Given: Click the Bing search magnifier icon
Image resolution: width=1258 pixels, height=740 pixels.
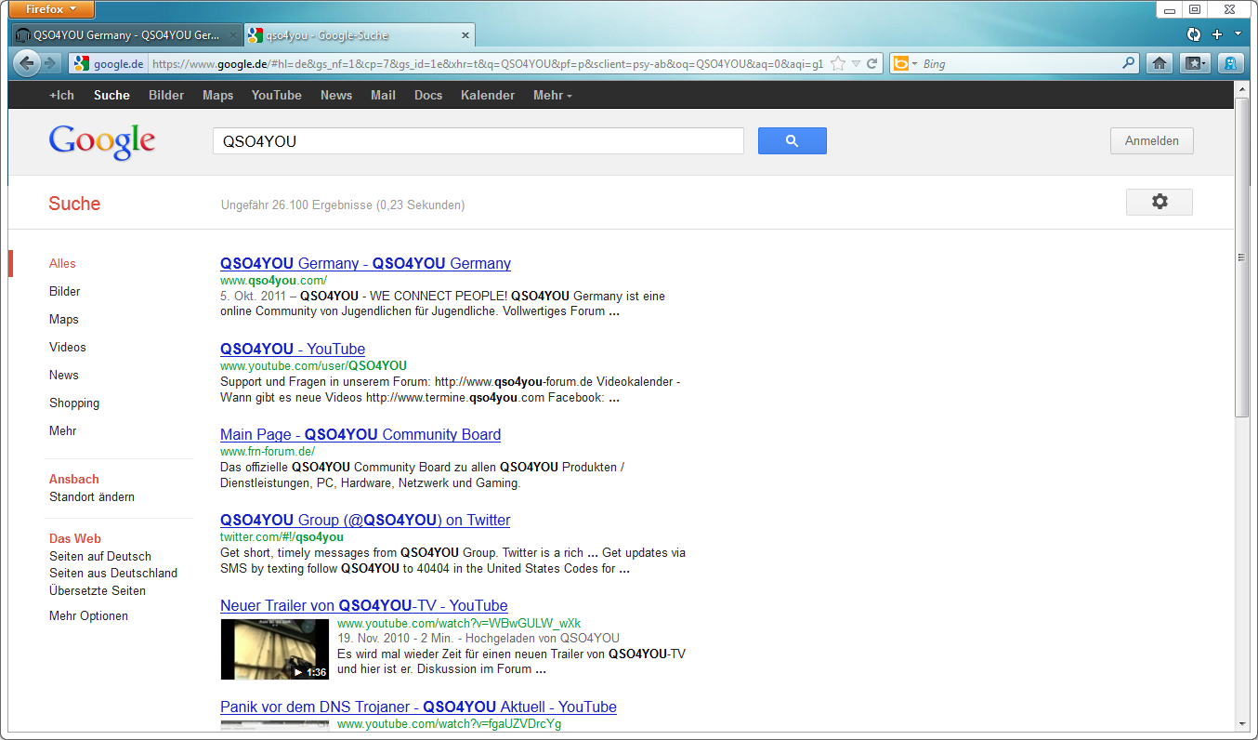Looking at the screenshot, I should [x=1129, y=64].
